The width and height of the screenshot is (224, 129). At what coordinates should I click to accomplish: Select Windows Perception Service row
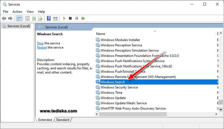[x=157, y=45]
